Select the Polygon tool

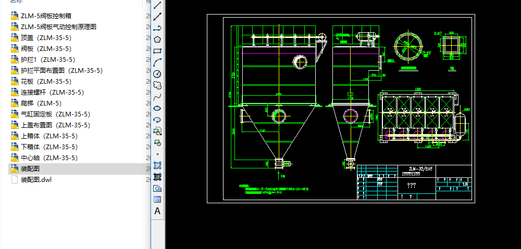pos(157,39)
